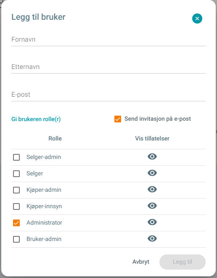This screenshot has width=217, height=278.
Task: Click the Avbryt button
Action: pos(141,262)
